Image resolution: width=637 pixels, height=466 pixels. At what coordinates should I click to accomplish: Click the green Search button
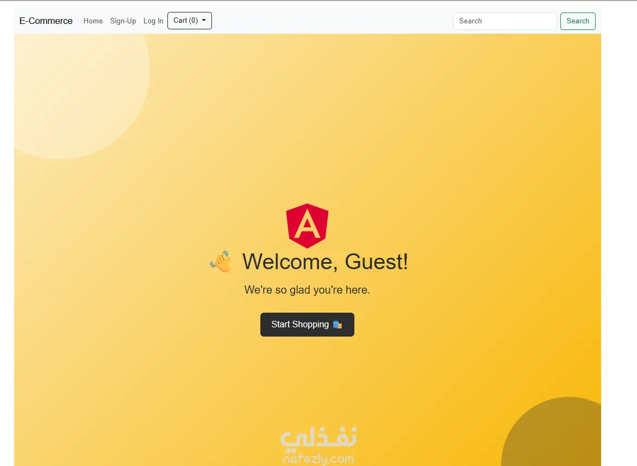tap(578, 21)
